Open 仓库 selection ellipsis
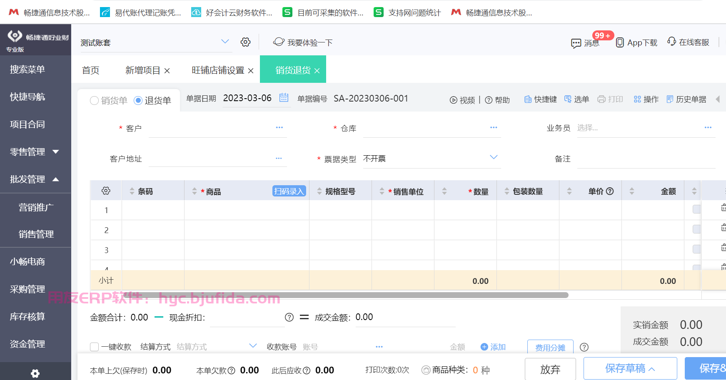 [x=494, y=127]
